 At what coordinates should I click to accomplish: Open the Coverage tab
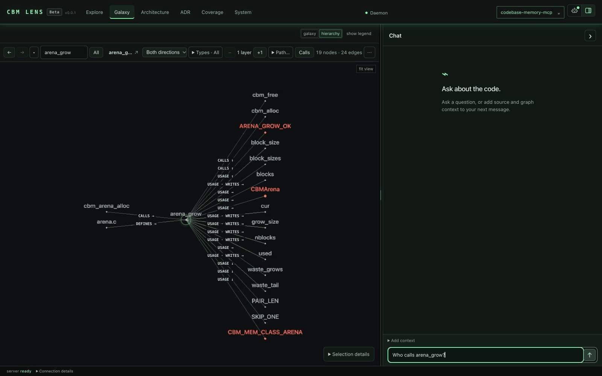[x=212, y=12]
